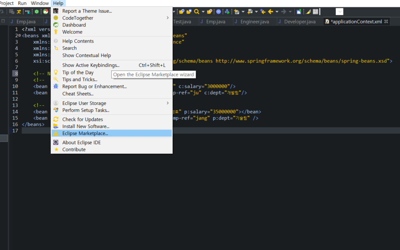The height and width of the screenshot is (250, 400).
Task: Switch to the applicationContext.xml tab
Action: 356,22
